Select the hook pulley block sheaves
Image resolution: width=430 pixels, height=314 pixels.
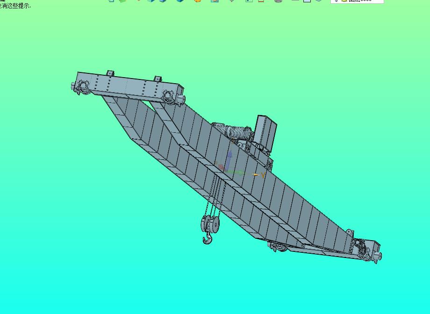pos(211,224)
